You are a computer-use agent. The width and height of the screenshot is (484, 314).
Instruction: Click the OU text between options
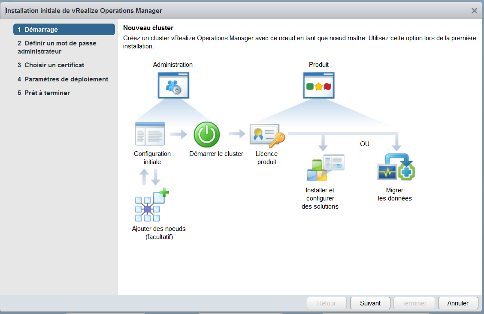tap(365, 144)
